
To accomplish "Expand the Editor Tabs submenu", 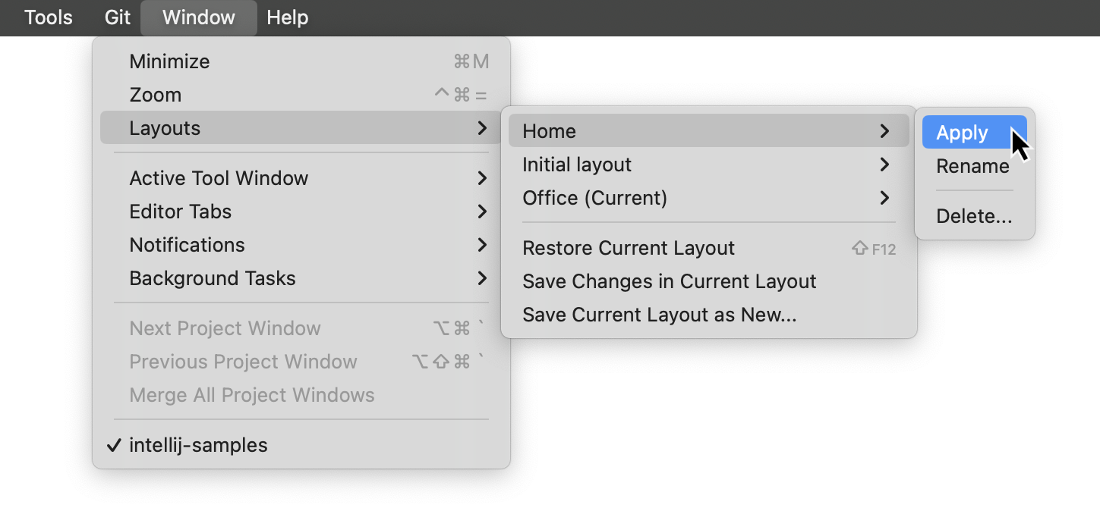I will click(301, 212).
